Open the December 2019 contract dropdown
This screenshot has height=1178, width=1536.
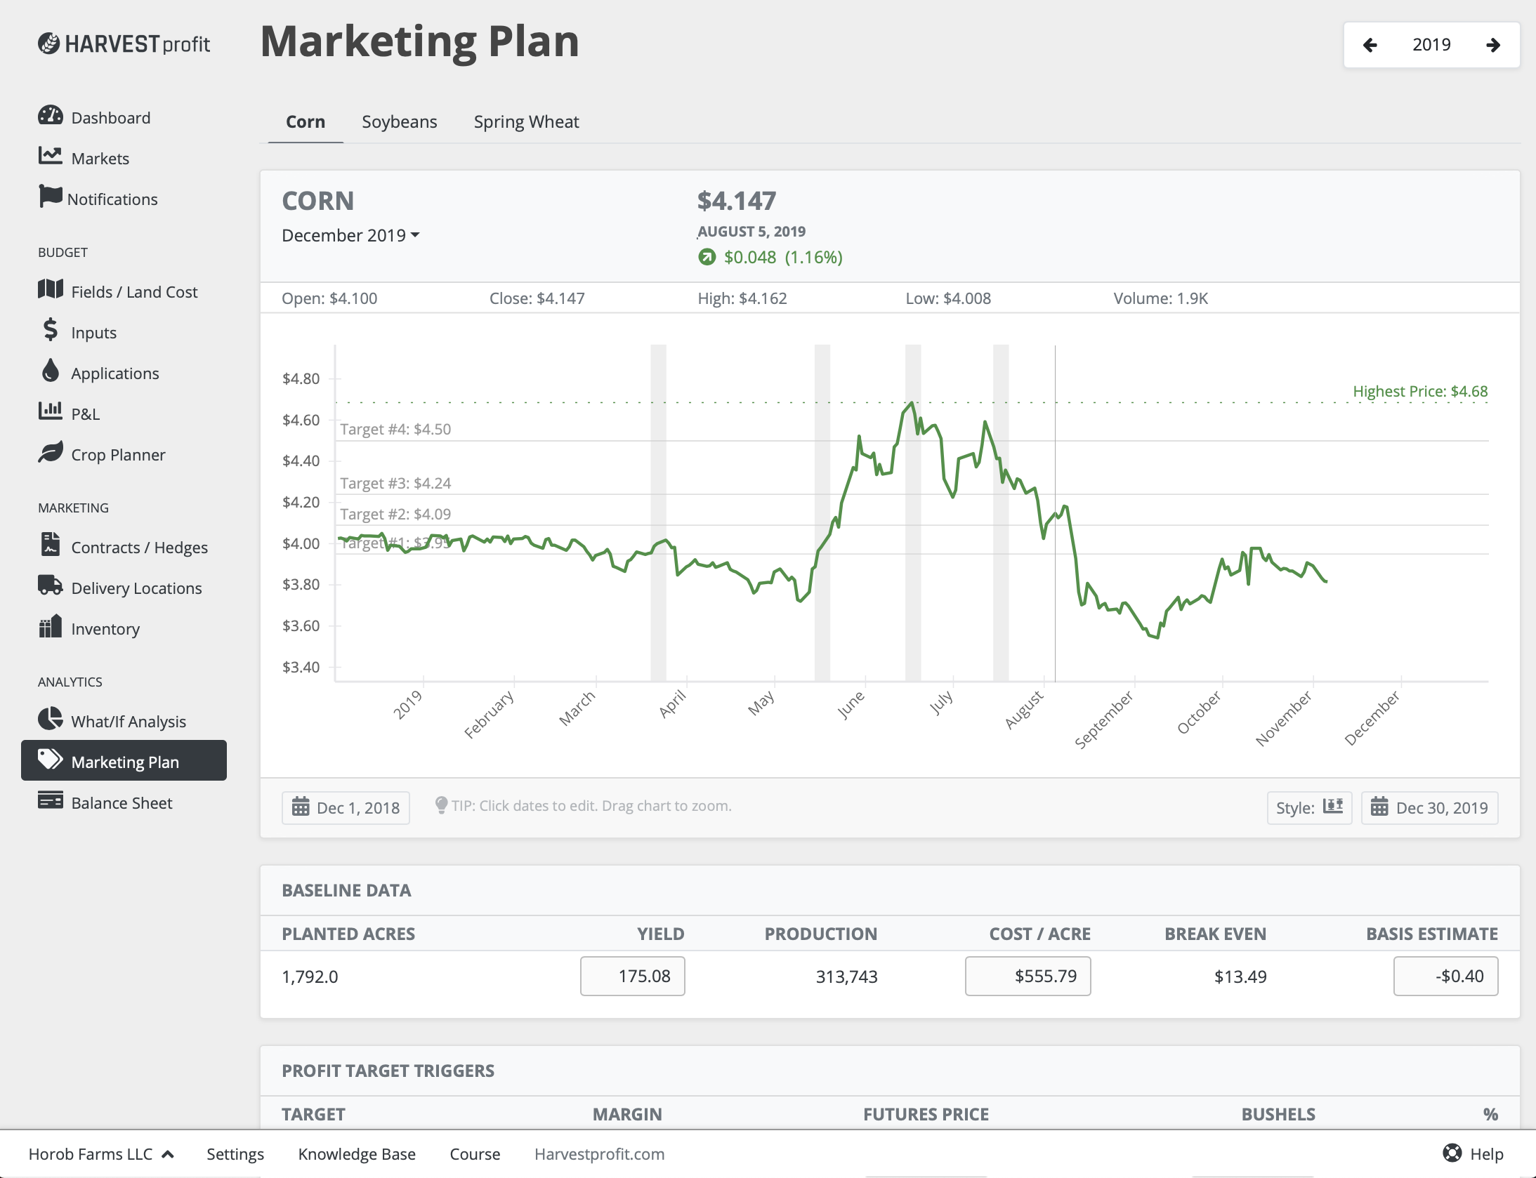click(351, 235)
